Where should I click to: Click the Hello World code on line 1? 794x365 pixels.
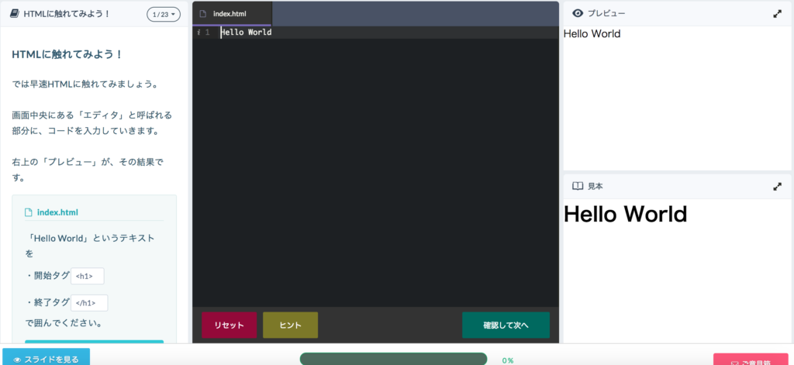click(246, 33)
